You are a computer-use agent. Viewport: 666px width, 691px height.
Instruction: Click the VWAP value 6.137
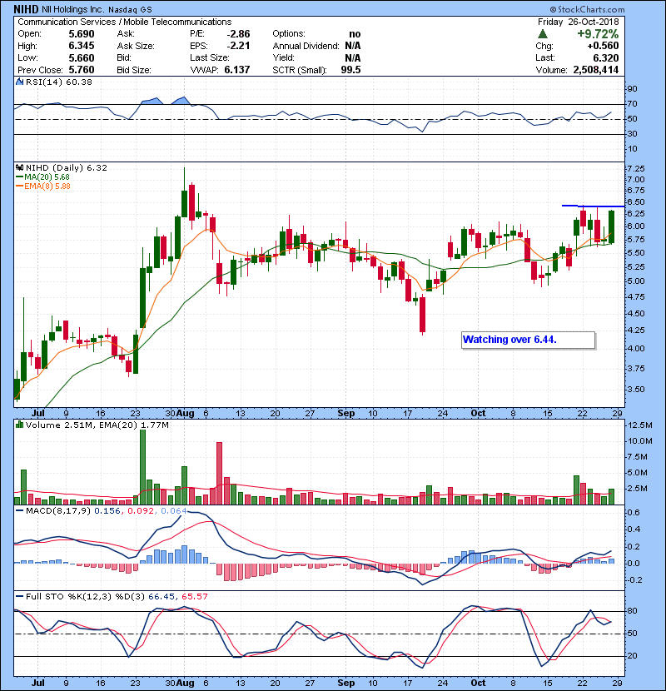tap(237, 70)
